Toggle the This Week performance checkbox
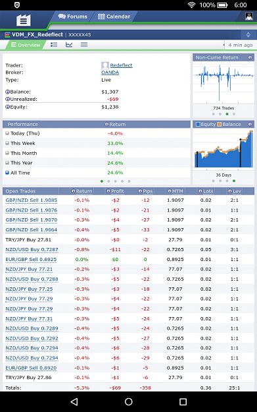Image resolution: width=257 pixels, height=412 pixels. [7, 143]
